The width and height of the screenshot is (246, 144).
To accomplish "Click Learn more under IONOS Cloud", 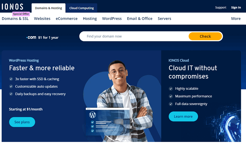I will click(x=183, y=116).
